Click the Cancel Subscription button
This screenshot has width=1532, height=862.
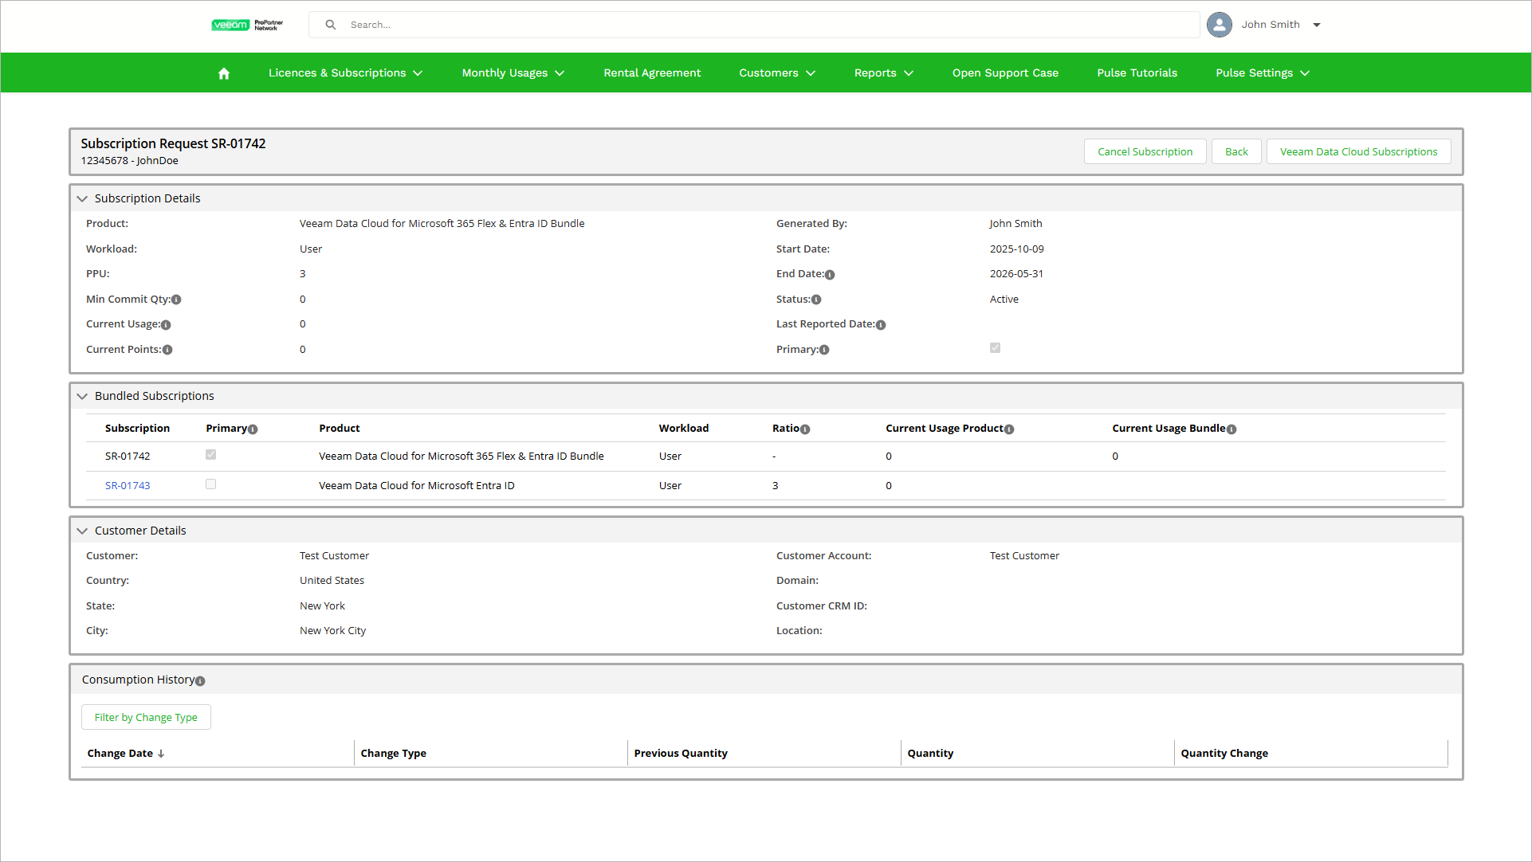(1145, 152)
